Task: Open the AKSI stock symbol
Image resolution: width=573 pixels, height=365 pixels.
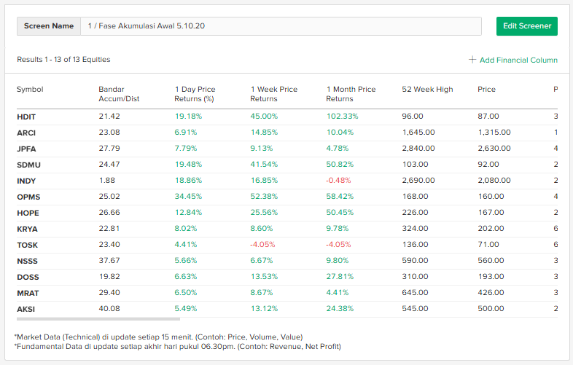Action: pyautogui.click(x=26, y=309)
